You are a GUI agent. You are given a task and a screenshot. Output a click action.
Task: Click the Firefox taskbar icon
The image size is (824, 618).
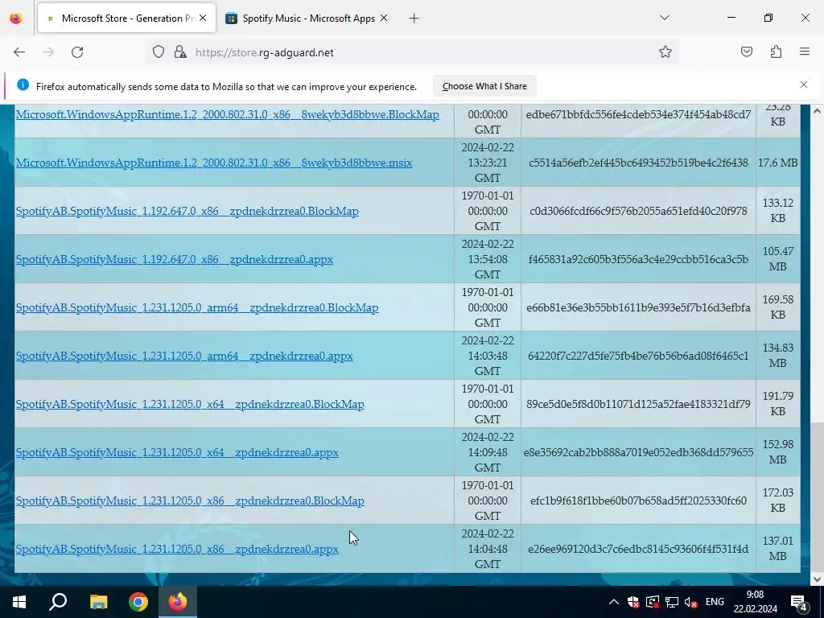tap(178, 602)
